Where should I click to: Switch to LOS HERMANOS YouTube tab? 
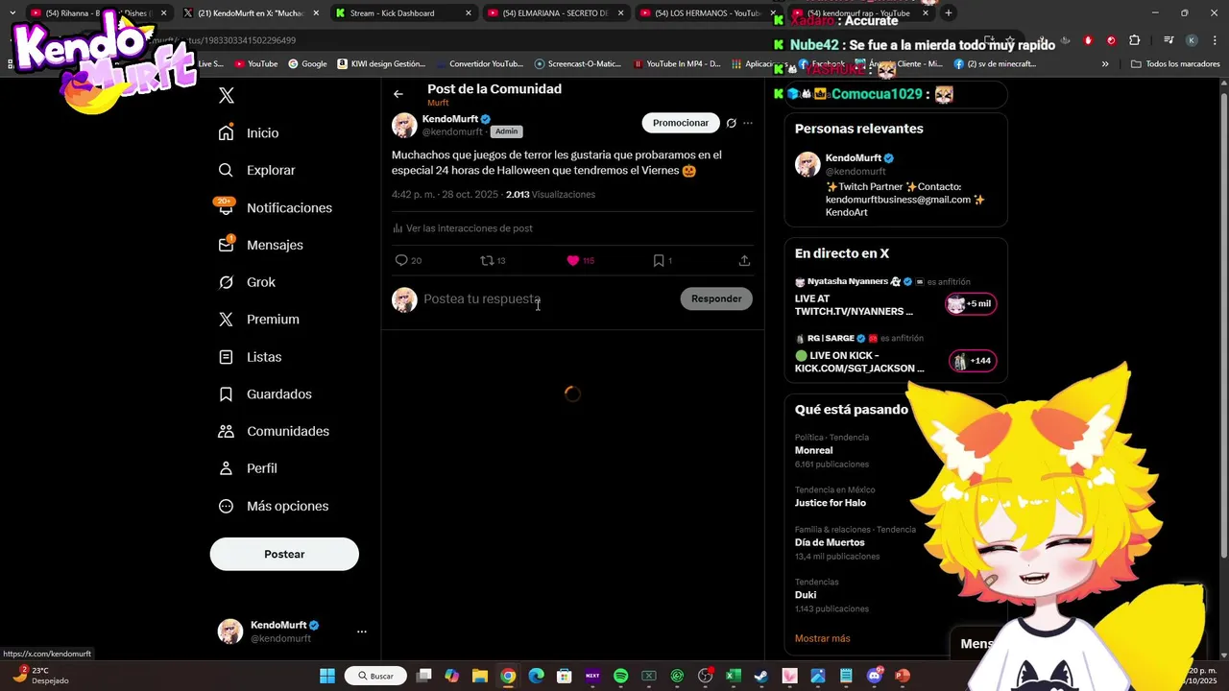click(x=708, y=13)
